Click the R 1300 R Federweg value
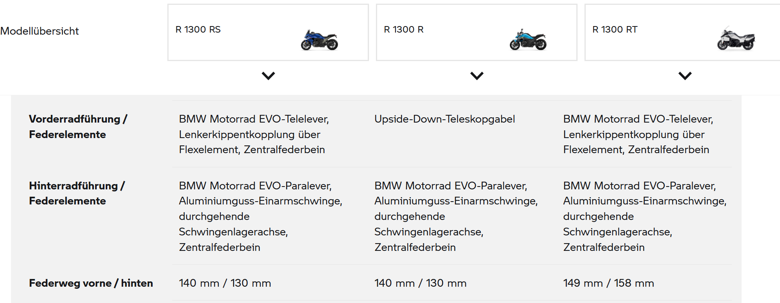The height and width of the screenshot is (303, 780). [420, 283]
